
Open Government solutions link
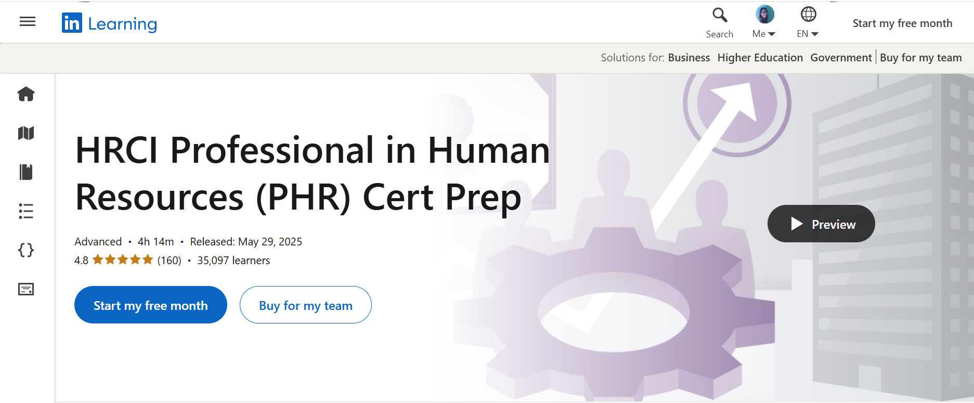coord(841,58)
